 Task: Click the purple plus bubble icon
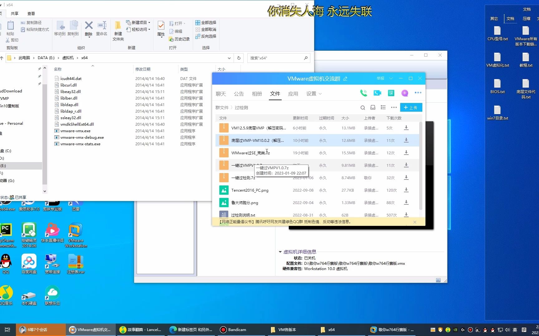(405, 93)
